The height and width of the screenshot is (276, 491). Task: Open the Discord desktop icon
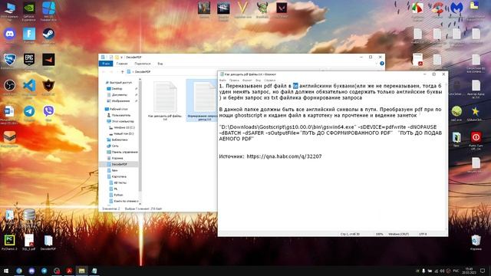click(9, 34)
